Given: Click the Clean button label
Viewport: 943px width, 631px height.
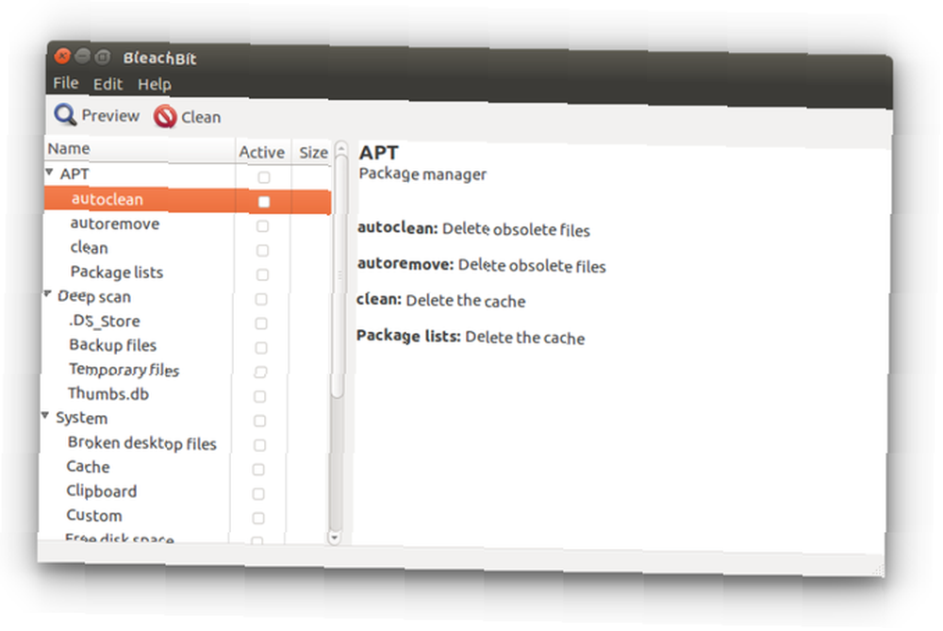Looking at the screenshot, I should (x=201, y=117).
